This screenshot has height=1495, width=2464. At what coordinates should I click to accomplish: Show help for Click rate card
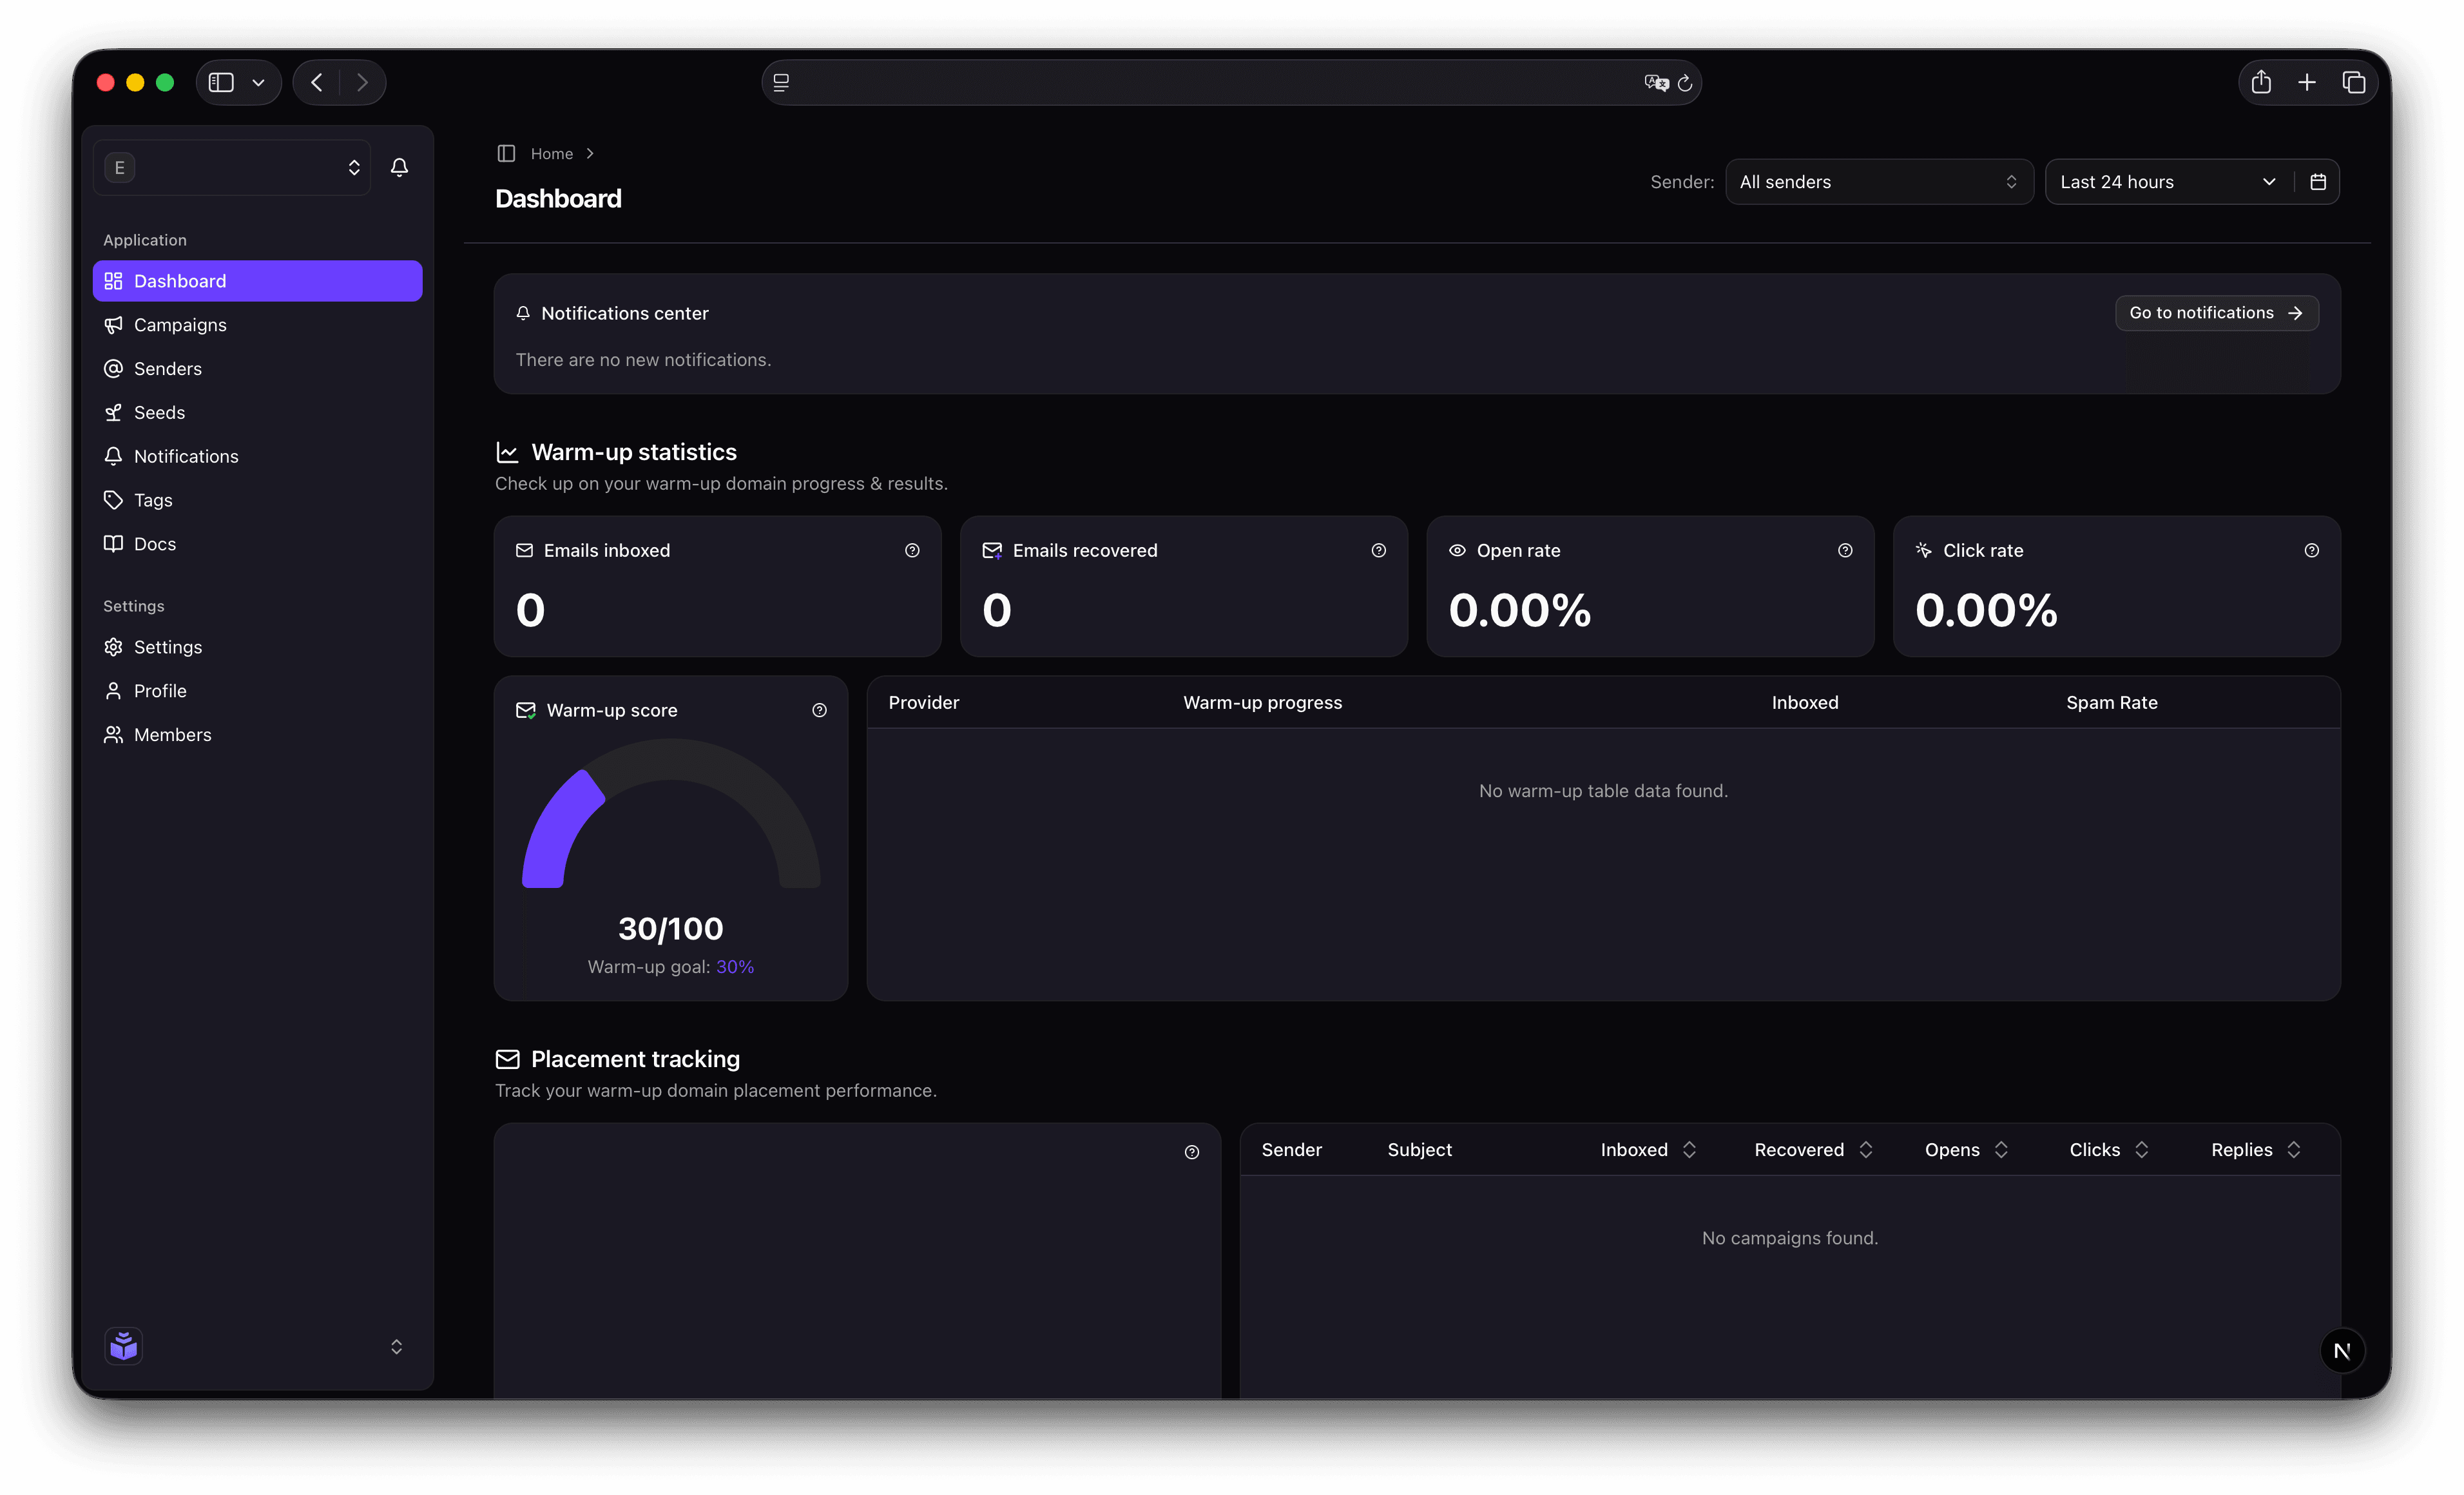coord(2311,550)
